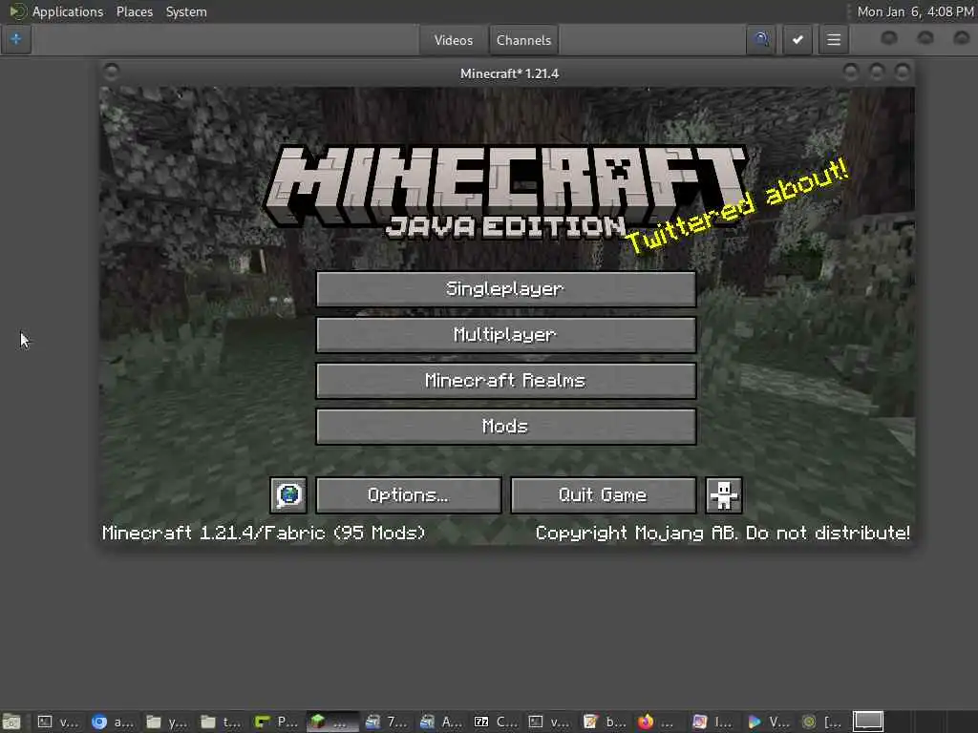Image resolution: width=978 pixels, height=733 pixels.
Task: Open the 7z archive taskbar item
Action: (x=496, y=722)
